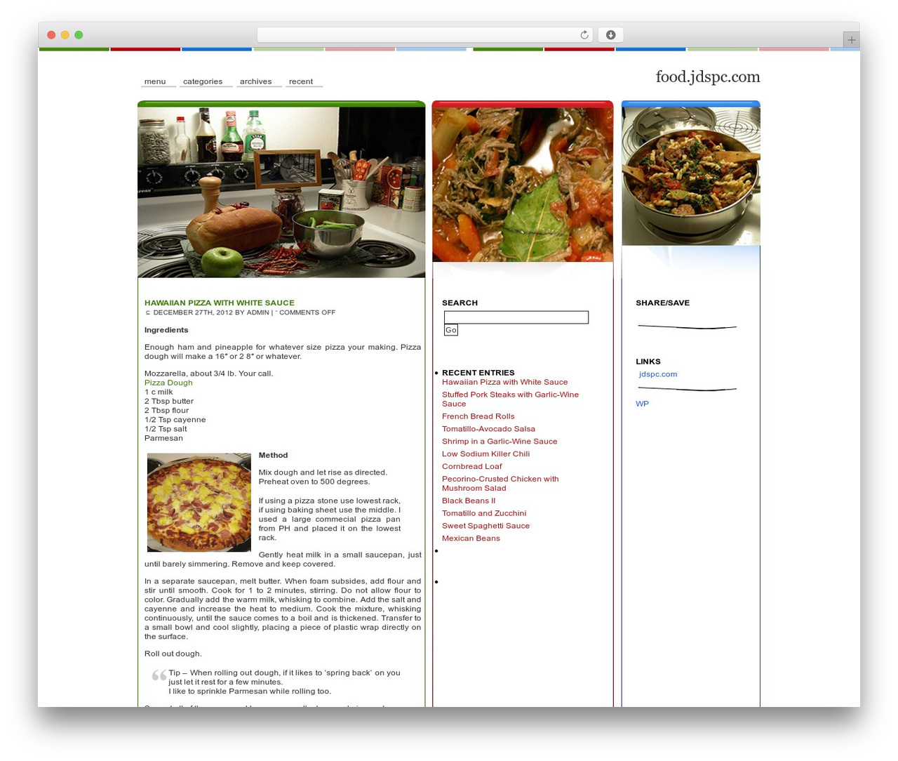Click the DECEMBER 27TH, 2012 post date

193,312
